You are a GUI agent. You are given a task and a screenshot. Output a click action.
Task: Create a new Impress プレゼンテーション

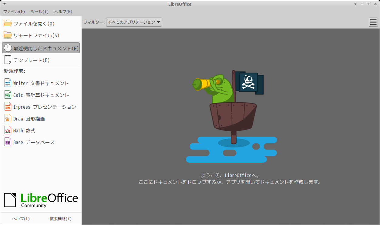coord(41,107)
